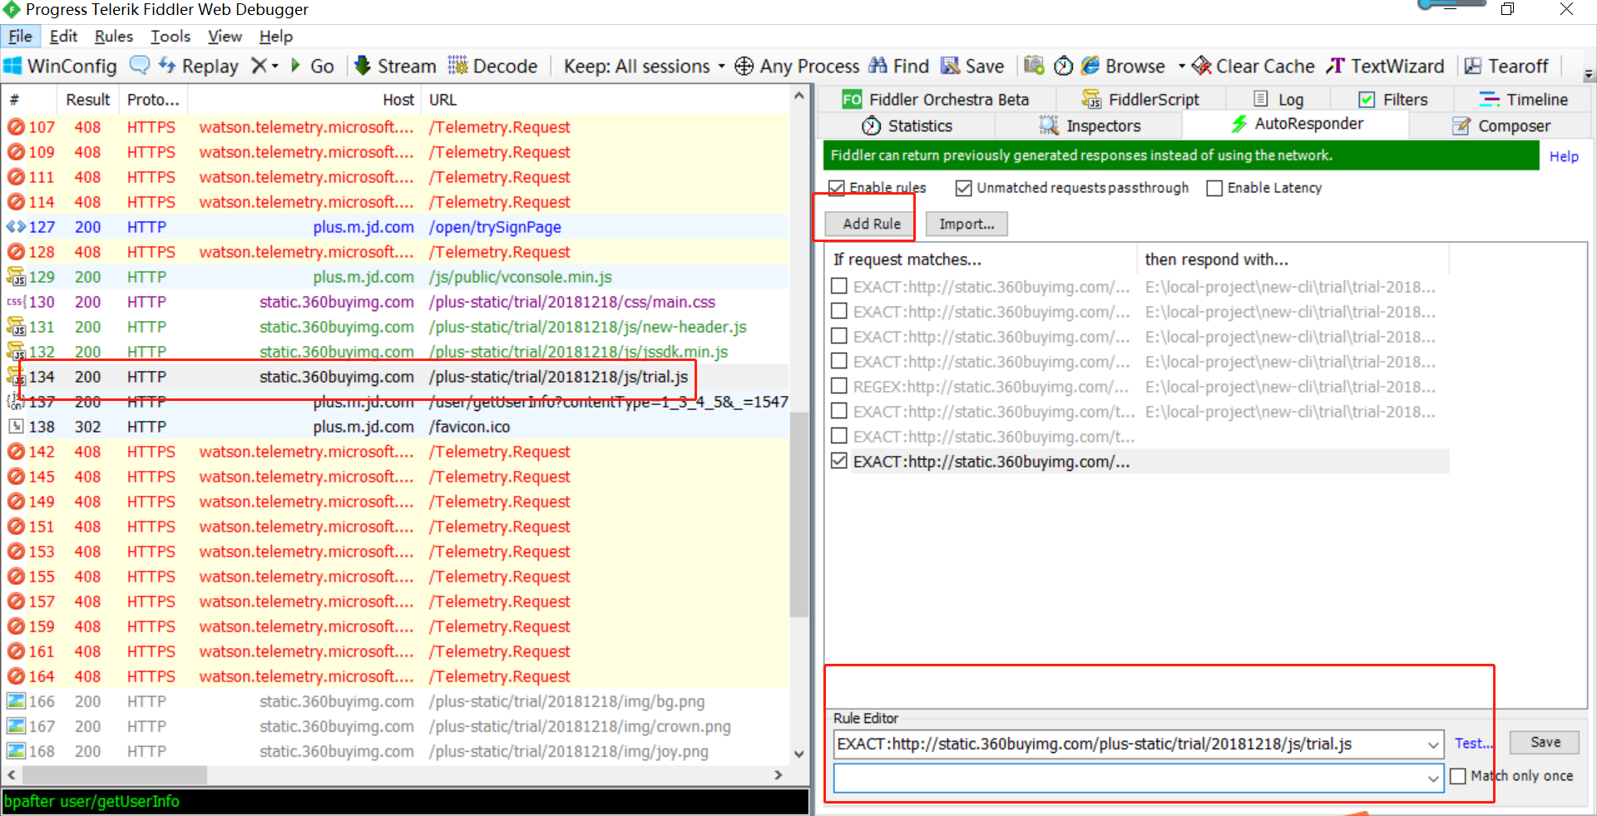Click the Import... button
The height and width of the screenshot is (816, 1597).
(x=967, y=224)
